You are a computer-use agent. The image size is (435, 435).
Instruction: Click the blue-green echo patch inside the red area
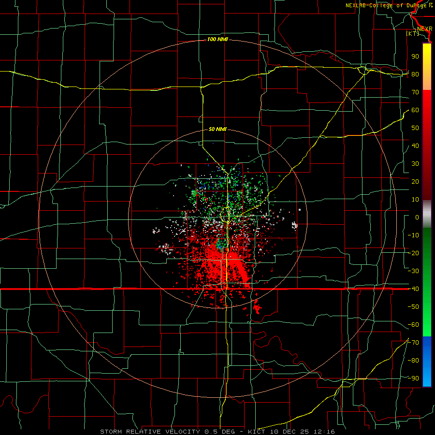220,244
